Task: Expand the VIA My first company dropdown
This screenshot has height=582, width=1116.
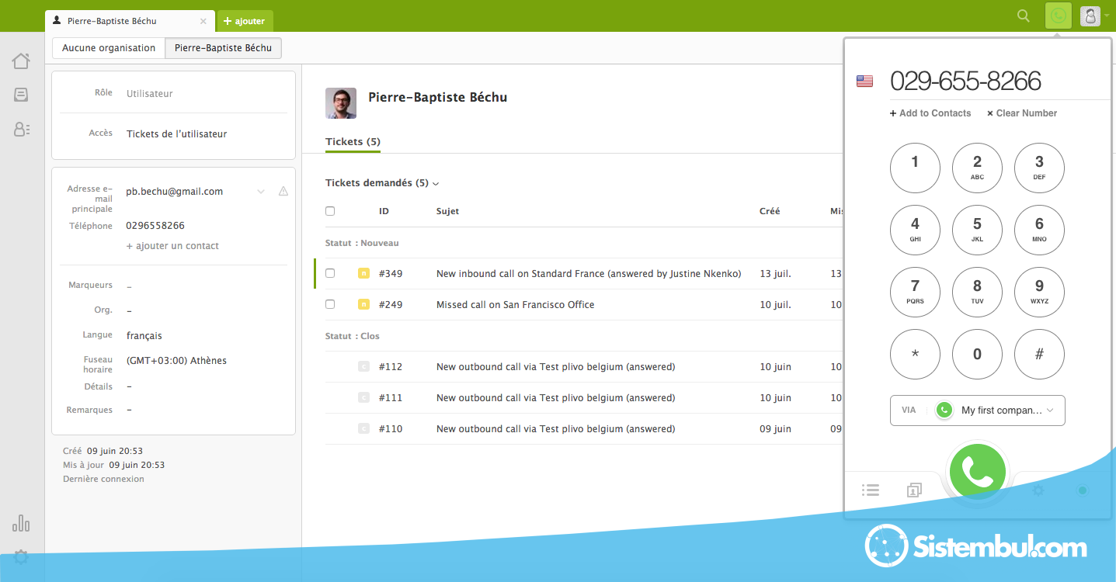Action: click(977, 411)
